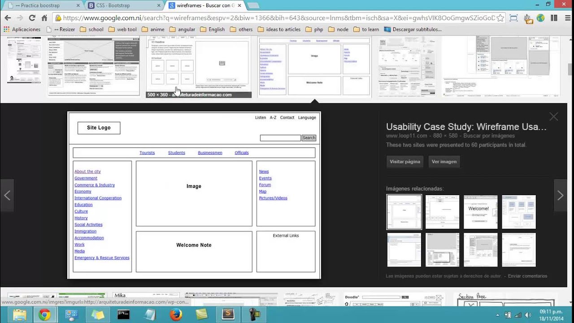The width and height of the screenshot is (574, 323).
Task: Close the wireframes search tab
Action: click(239, 5)
